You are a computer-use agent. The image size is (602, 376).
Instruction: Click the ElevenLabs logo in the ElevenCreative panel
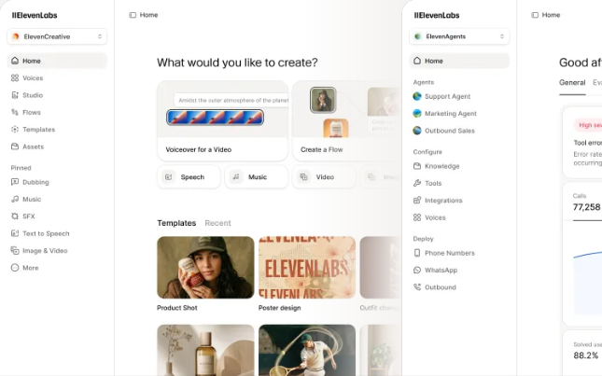(35, 15)
